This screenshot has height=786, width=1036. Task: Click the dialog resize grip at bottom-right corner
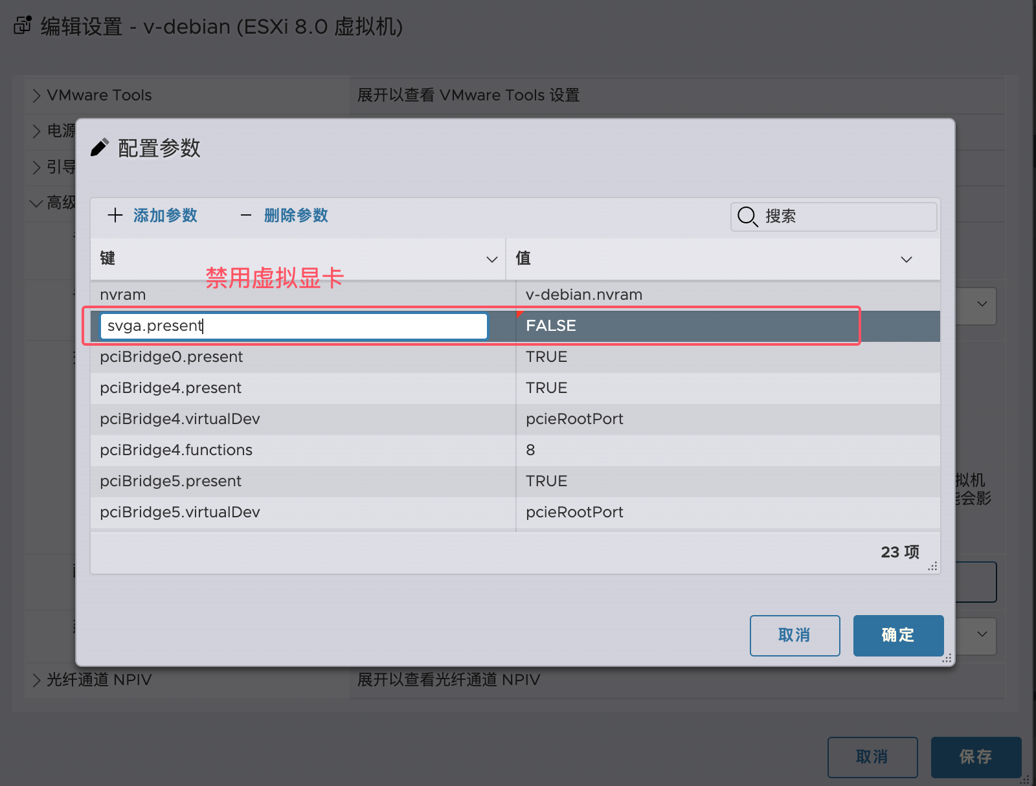947,658
